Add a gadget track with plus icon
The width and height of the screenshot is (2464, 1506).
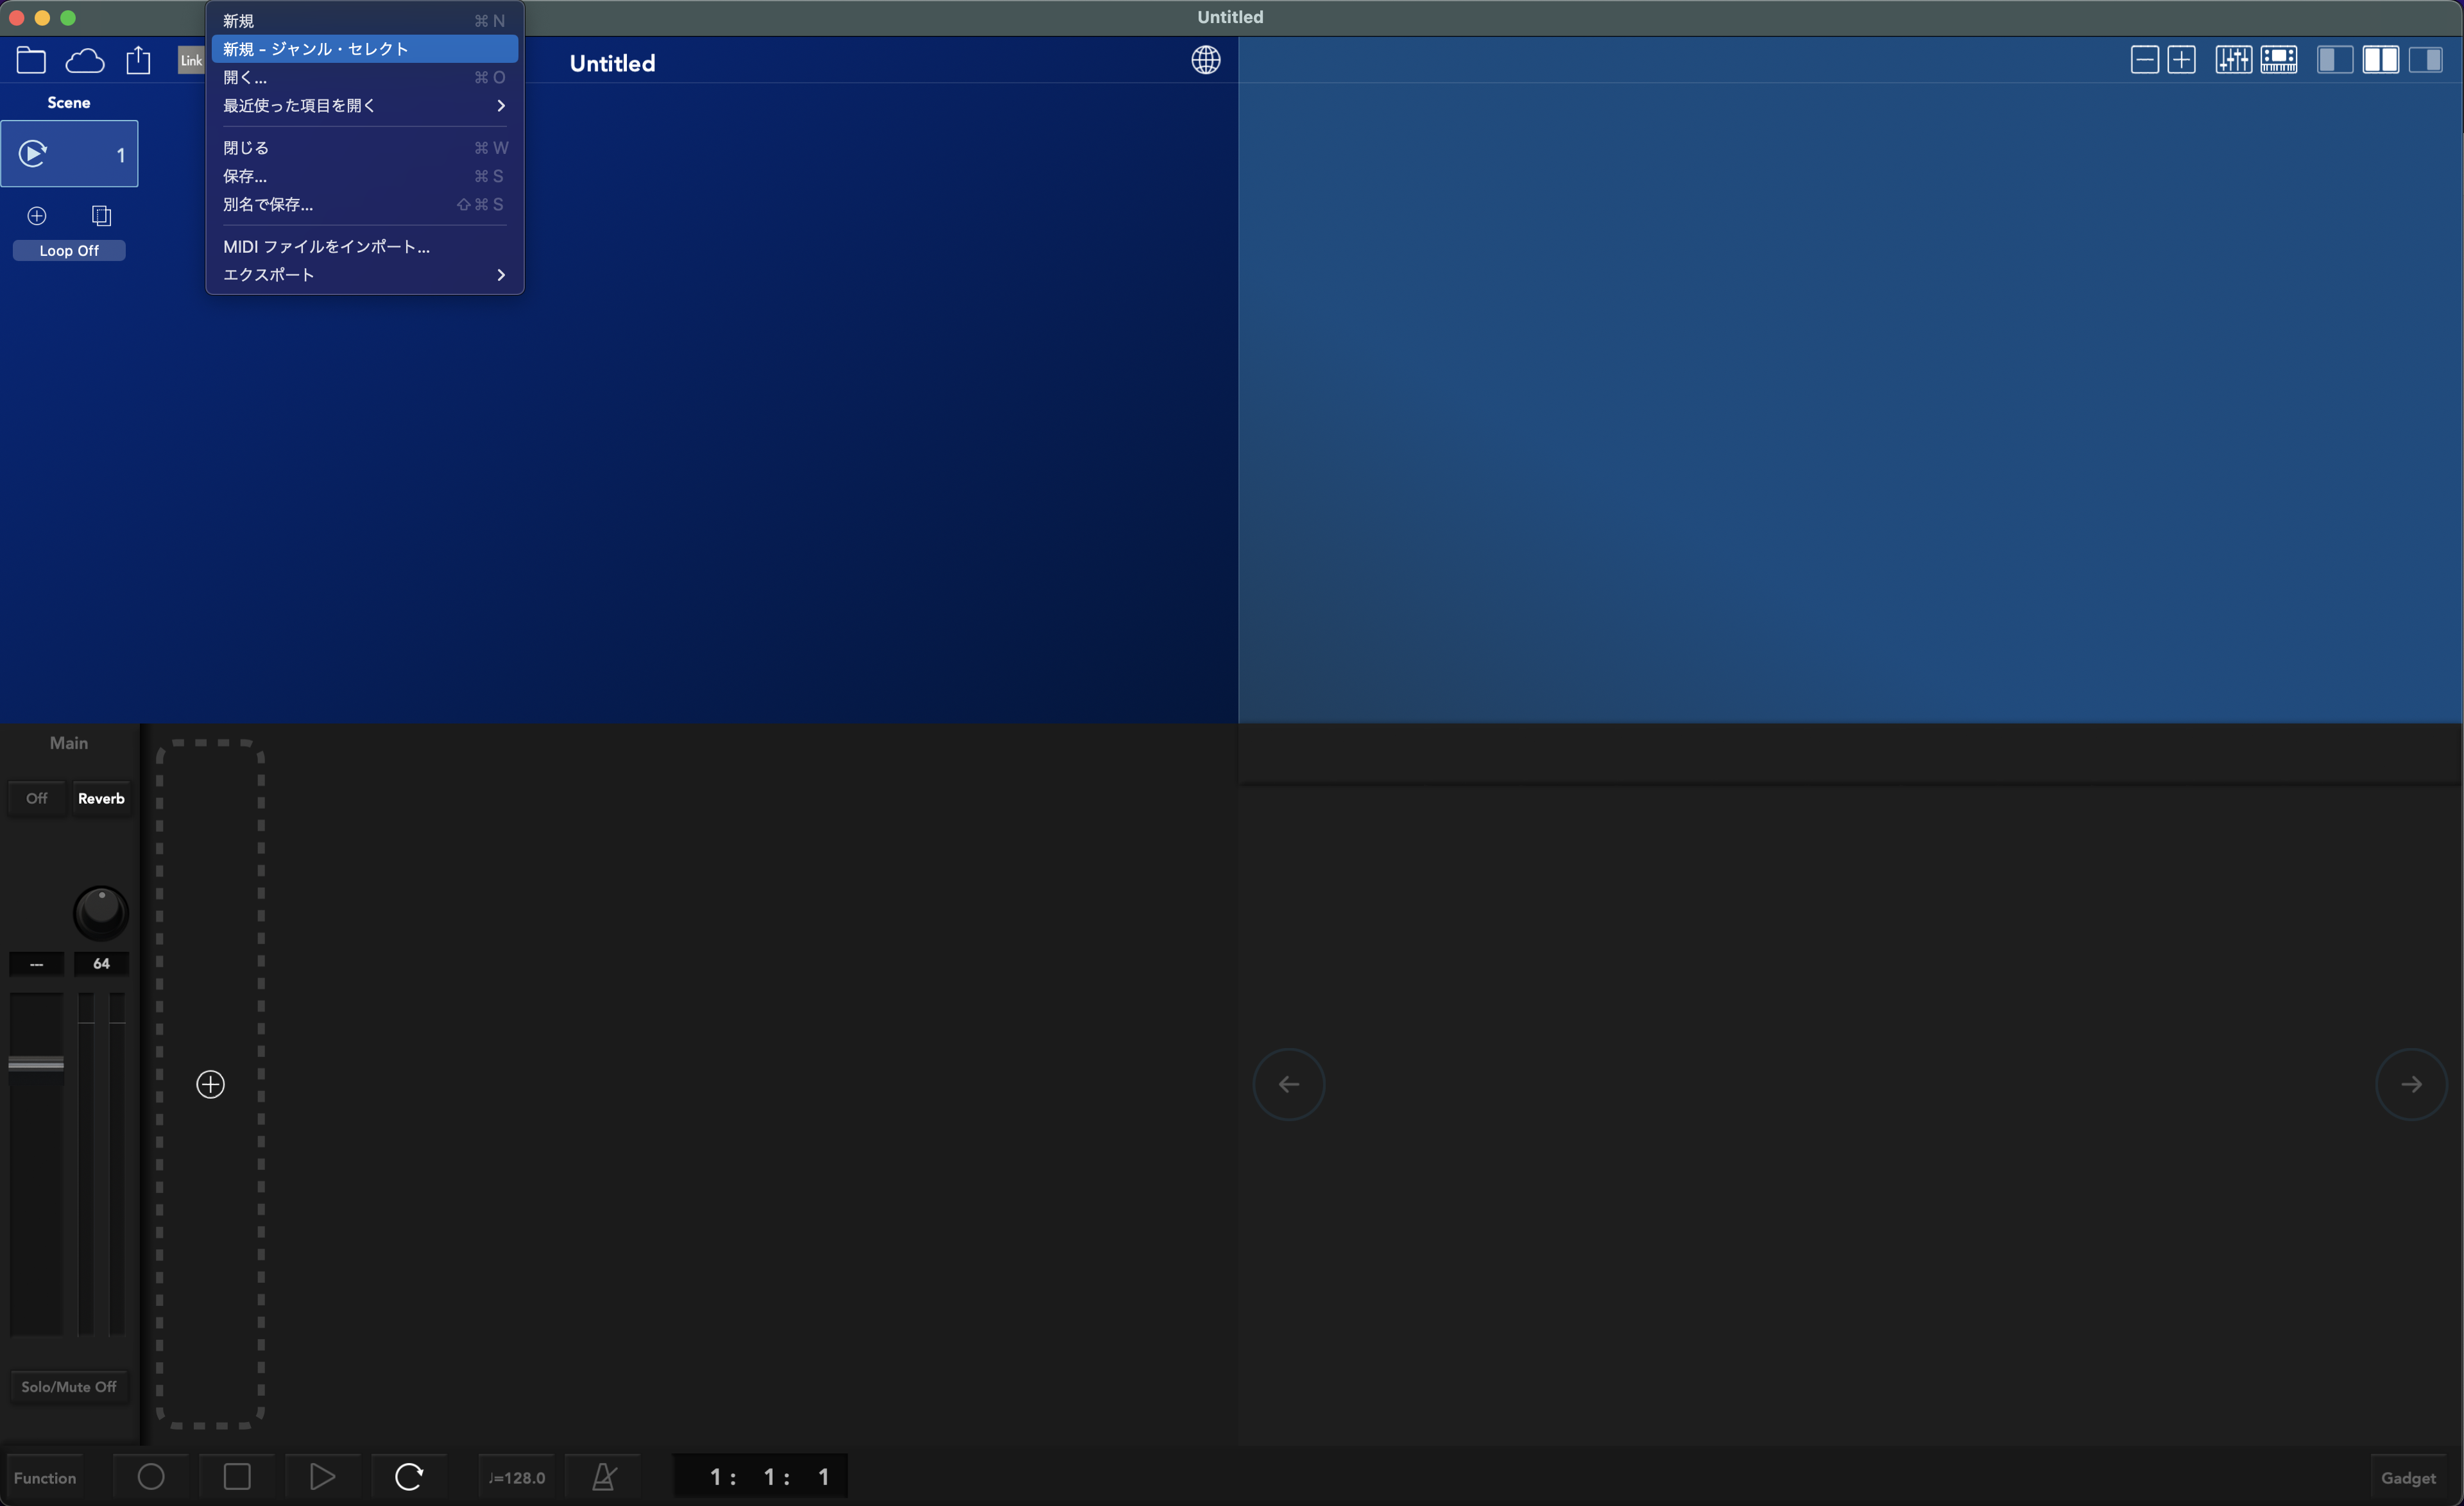210,1084
